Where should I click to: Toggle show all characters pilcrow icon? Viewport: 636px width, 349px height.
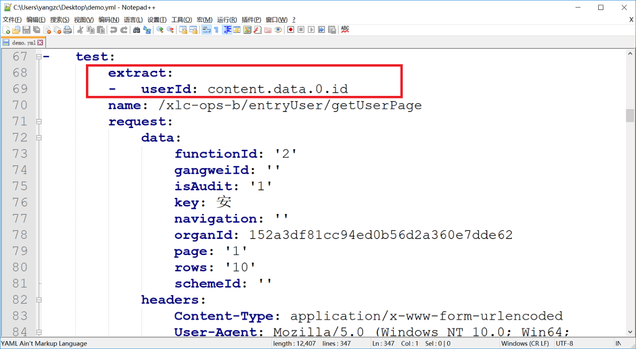tap(216, 30)
